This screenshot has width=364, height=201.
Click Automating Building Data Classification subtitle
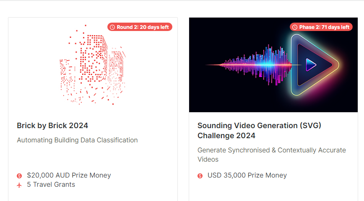coord(77,140)
